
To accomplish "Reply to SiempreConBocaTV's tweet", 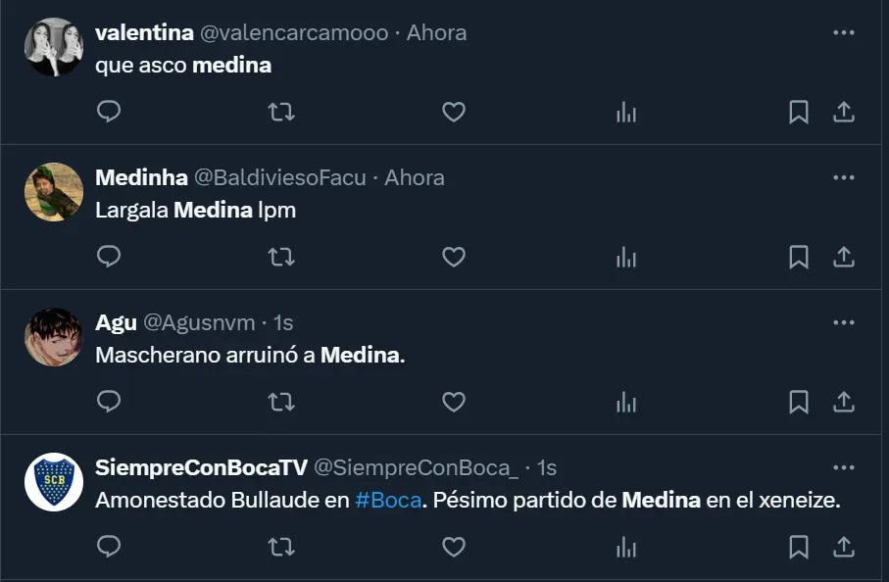I will (x=109, y=547).
